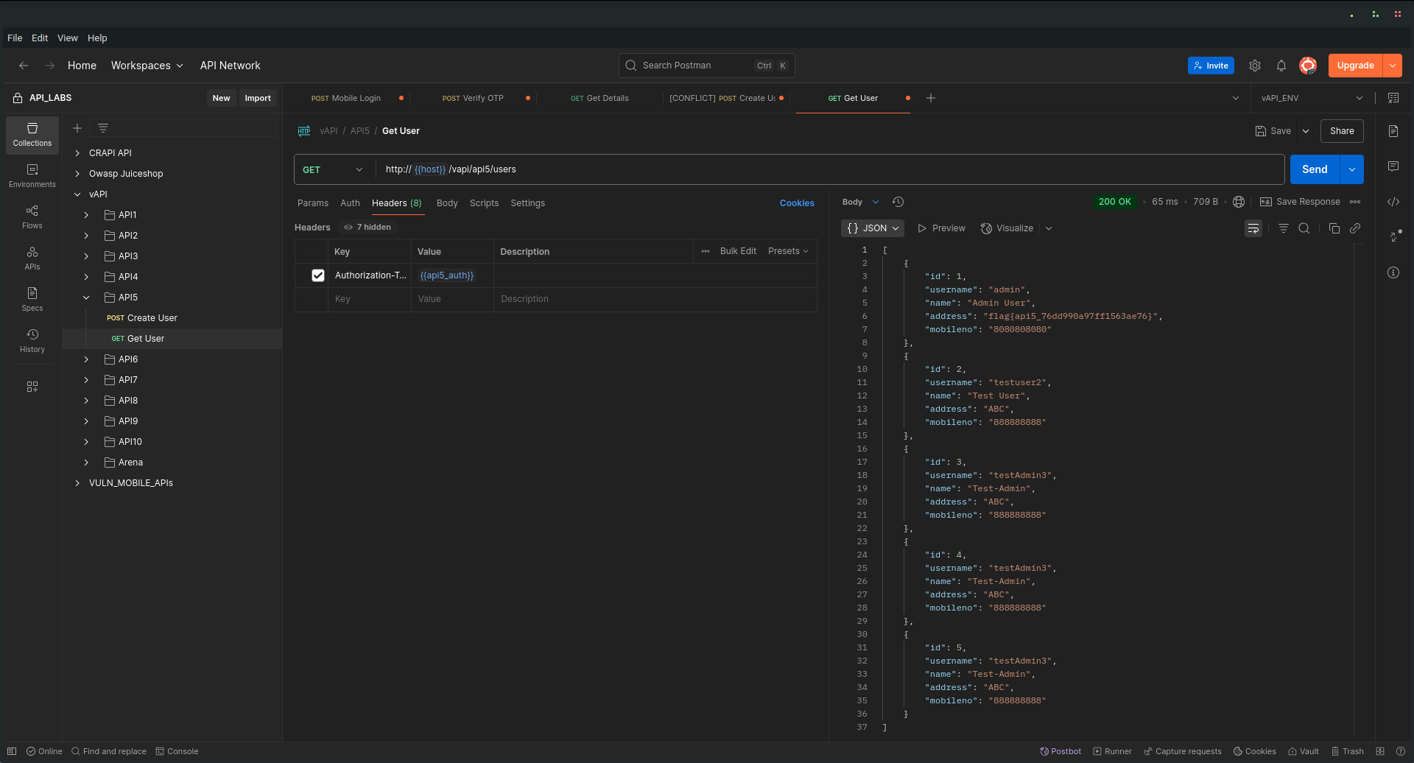1414x763 pixels.
Task: Toggle the sidebar layout icon in status bar
Action: [x=12, y=751]
